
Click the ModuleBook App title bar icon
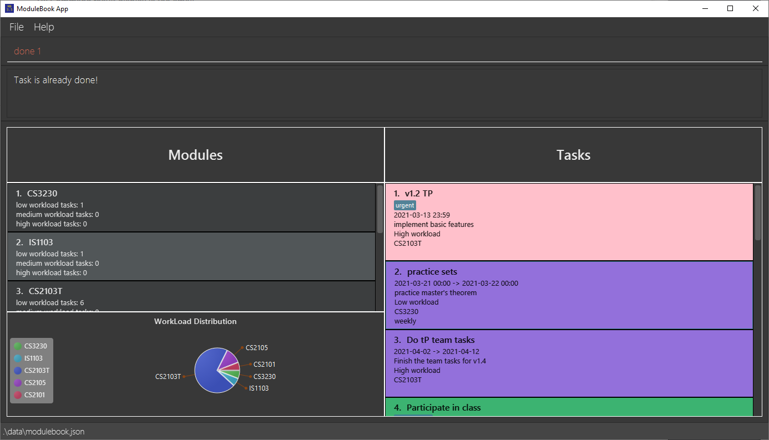tap(9, 8)
